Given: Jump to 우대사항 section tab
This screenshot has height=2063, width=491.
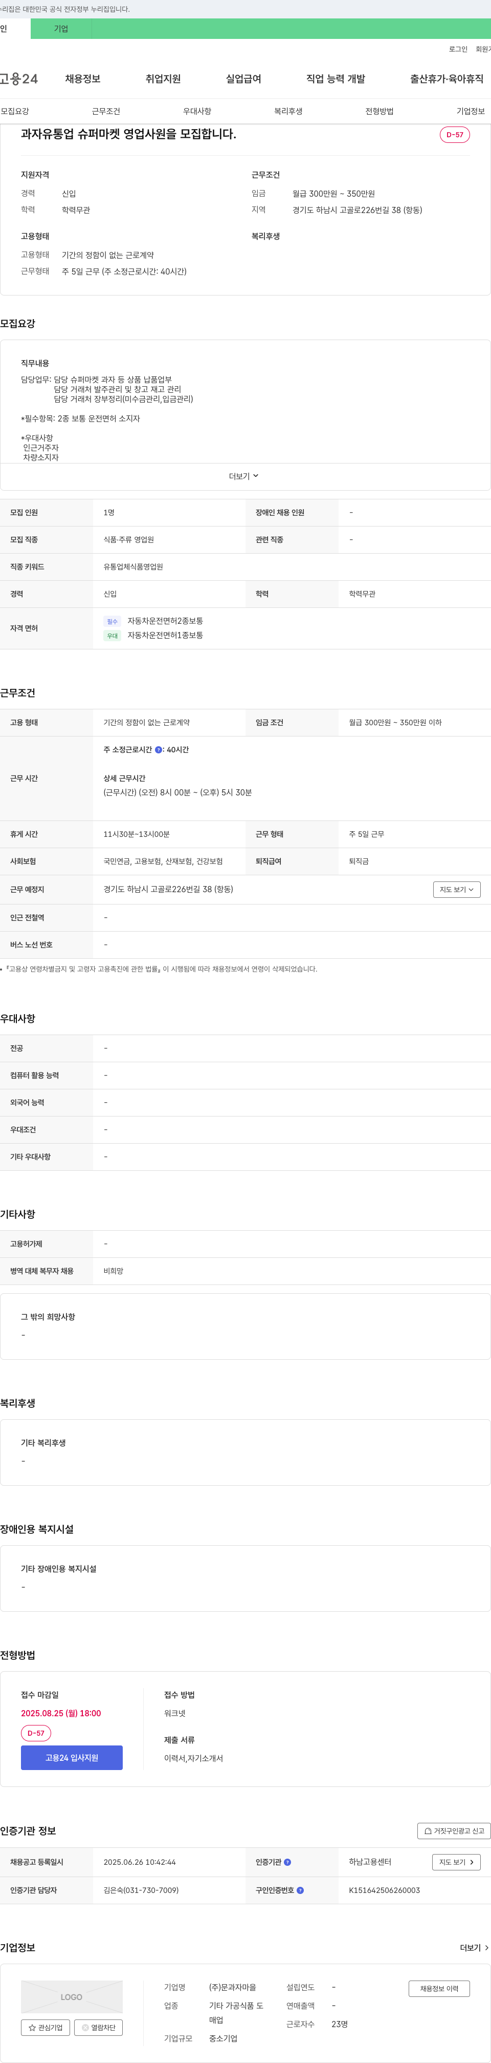Looking at the screenshot, I should point(197,111).
